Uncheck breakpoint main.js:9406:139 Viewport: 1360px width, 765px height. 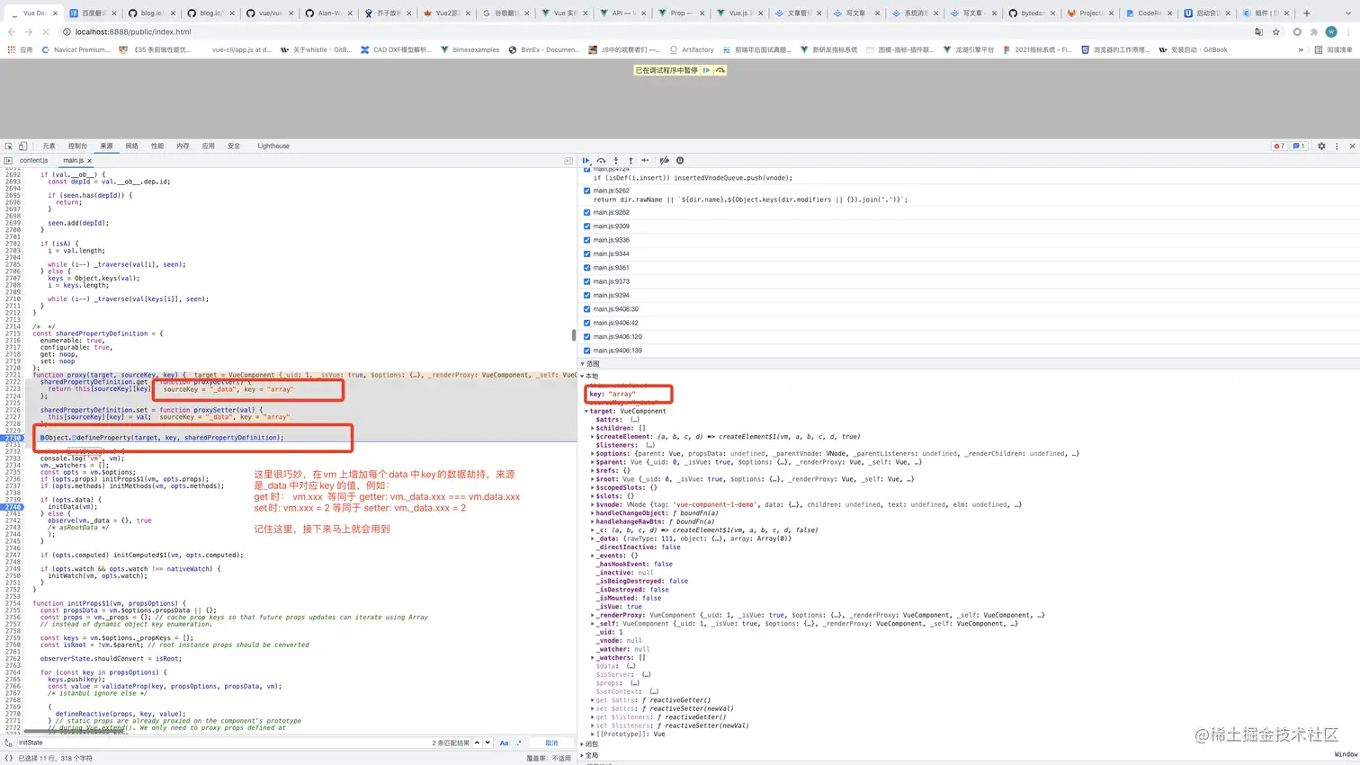[587, 351]
